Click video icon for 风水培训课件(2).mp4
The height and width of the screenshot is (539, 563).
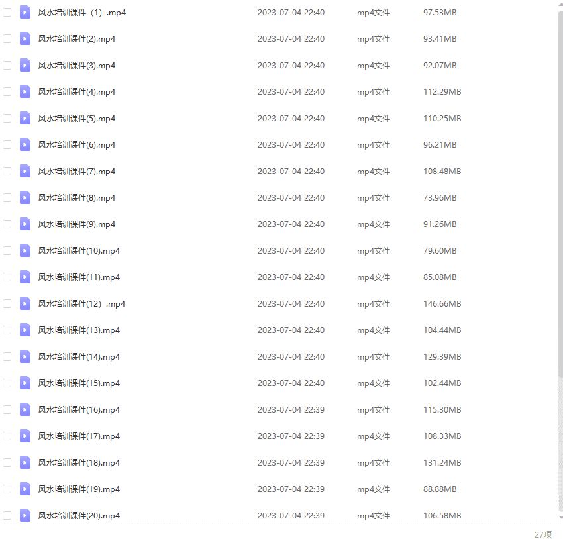pos(25,39)
